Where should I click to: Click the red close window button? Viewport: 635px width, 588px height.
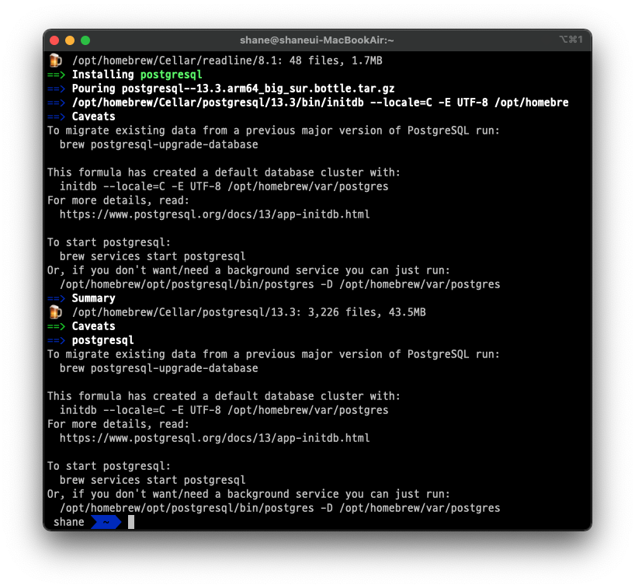click(x=54, y=40)
